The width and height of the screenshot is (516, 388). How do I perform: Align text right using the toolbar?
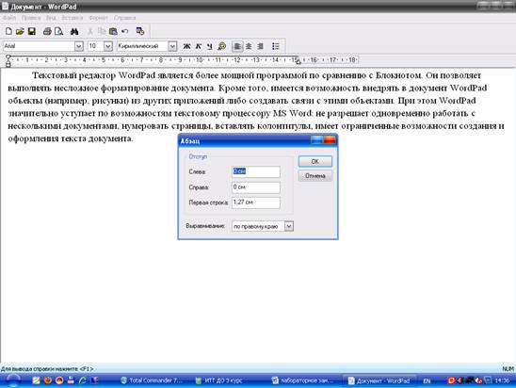pyautogui.click(x=260, y=46)
